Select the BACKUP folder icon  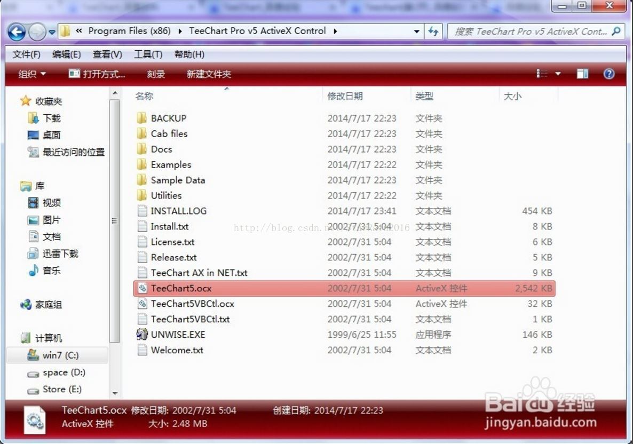click(x=141, y=118)
